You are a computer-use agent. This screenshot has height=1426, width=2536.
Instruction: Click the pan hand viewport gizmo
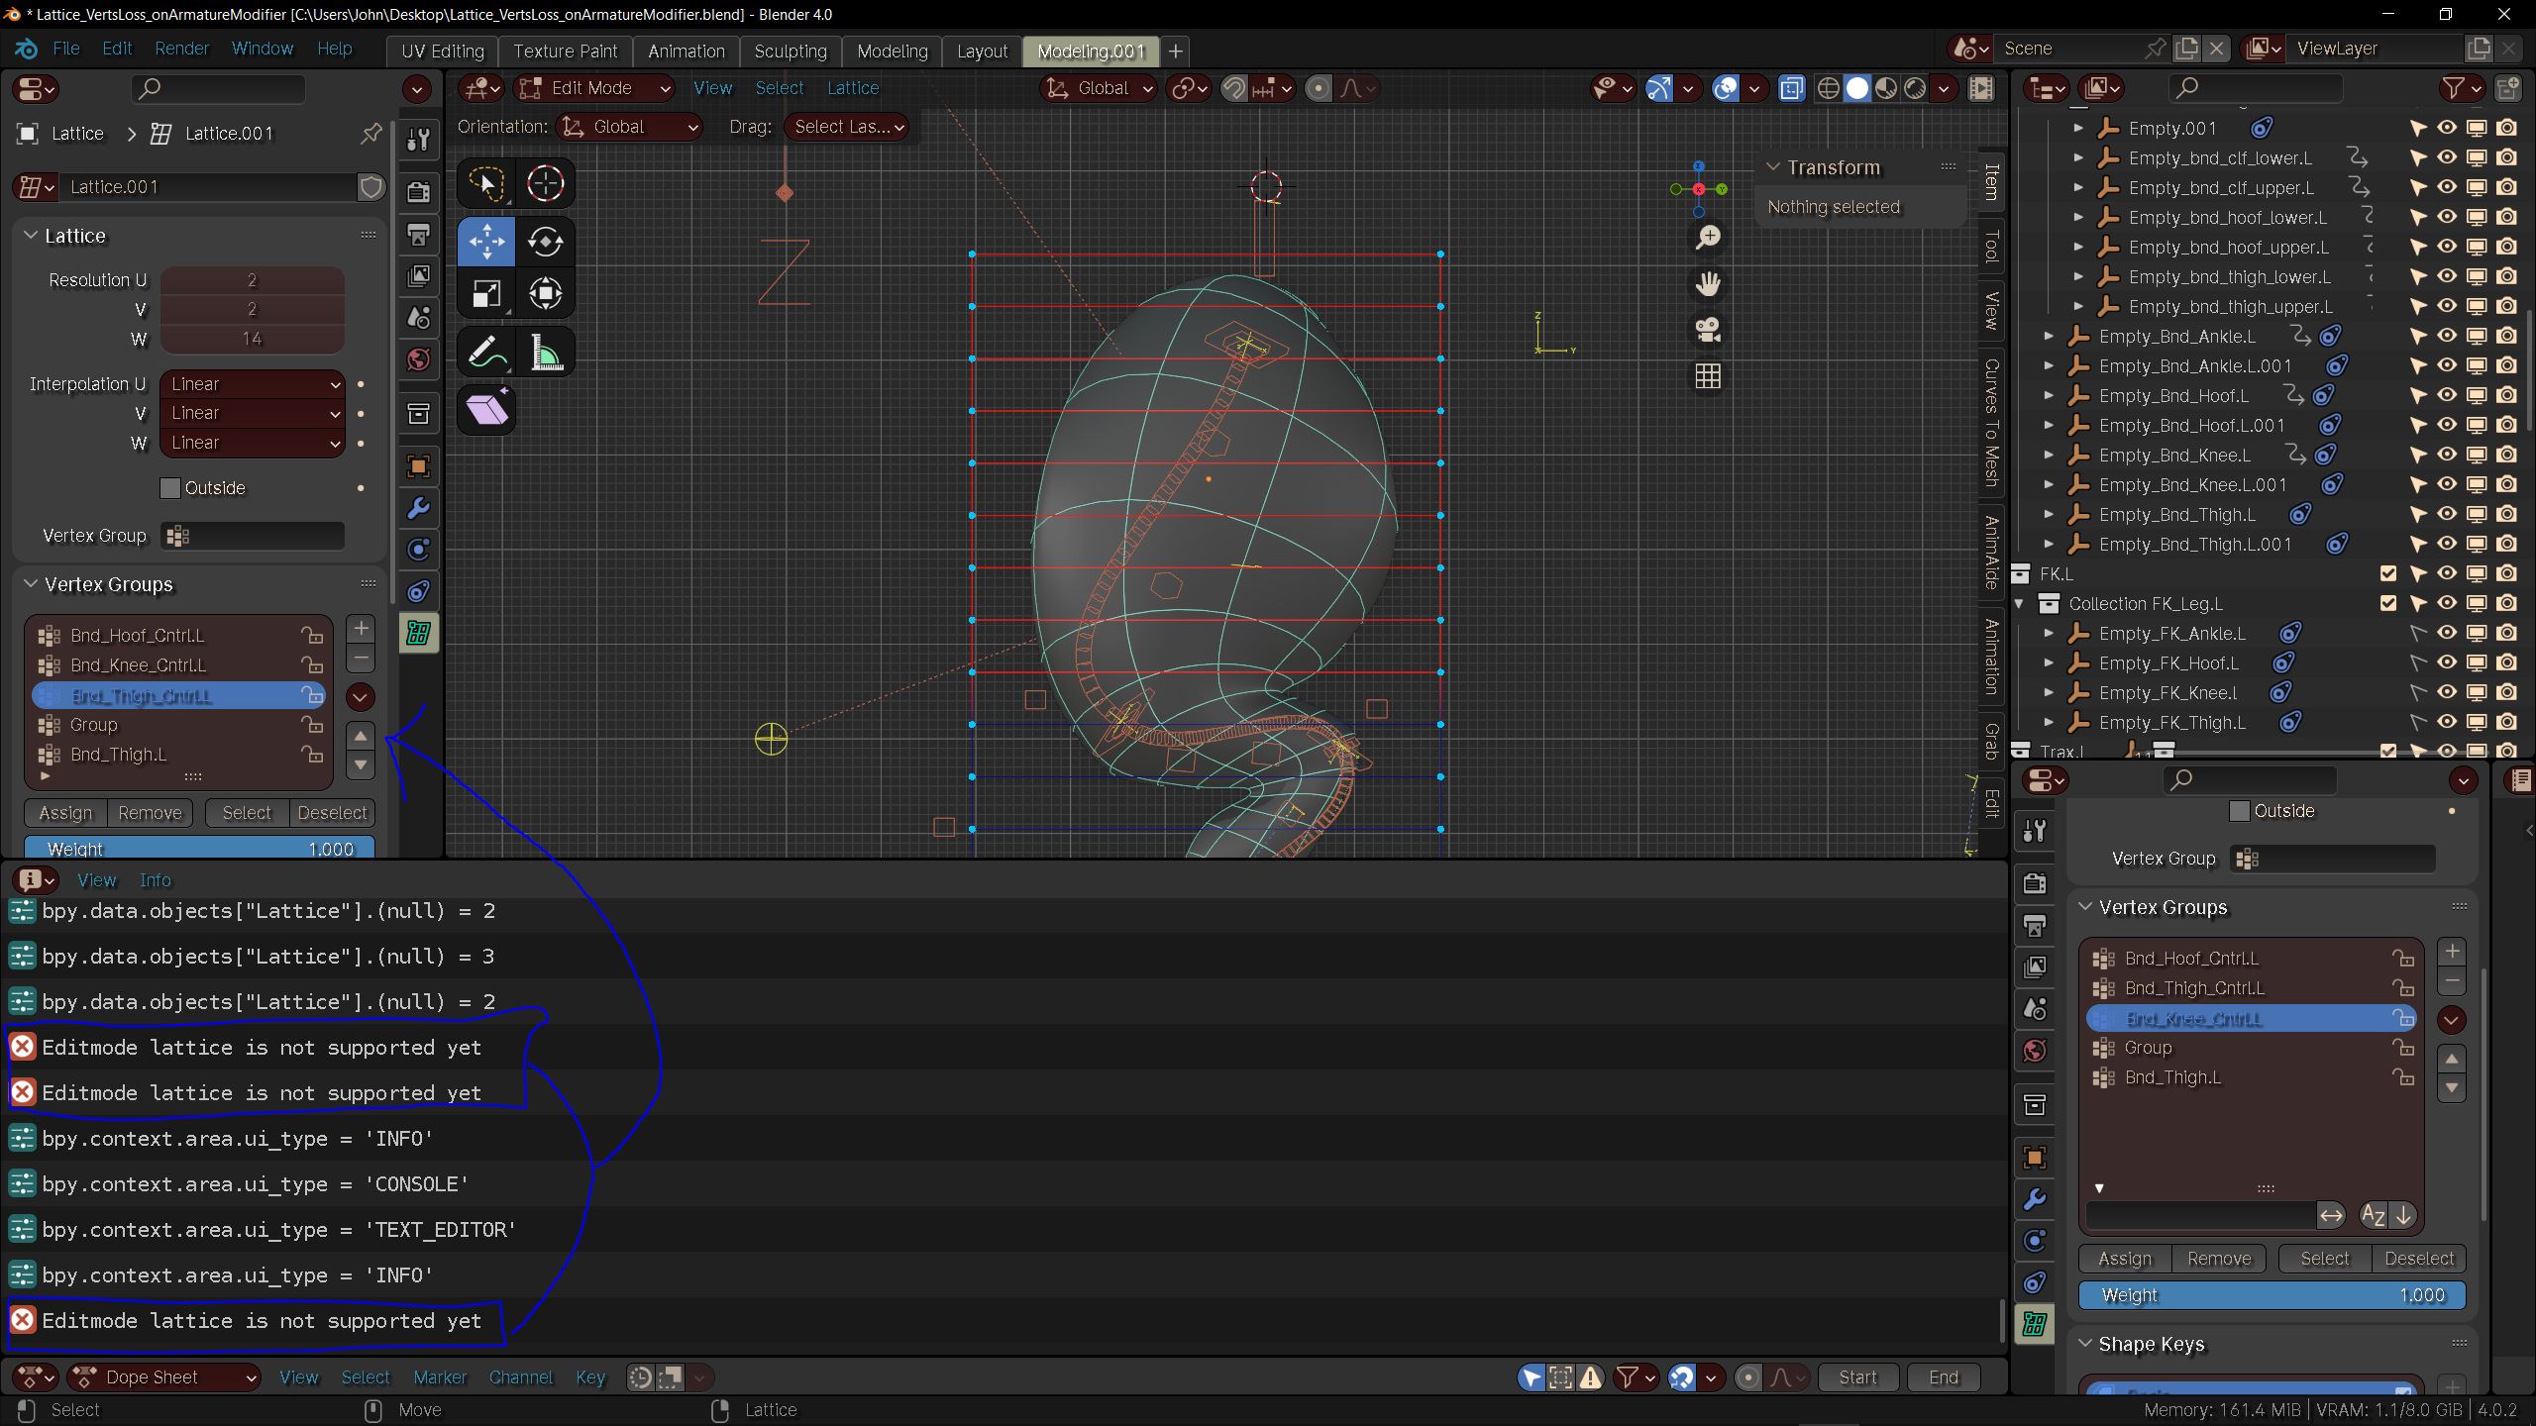click(1708, 284)
